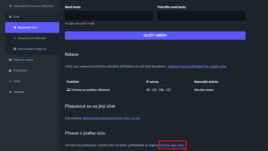Click the lock icon next to Účet
Screen dimensions: 268x151
coord(10,17)
